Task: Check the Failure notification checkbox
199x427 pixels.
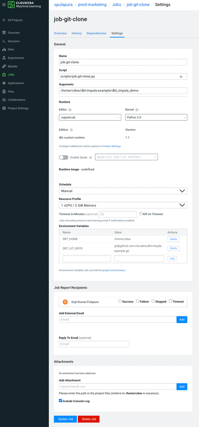Action: point(138,301)
